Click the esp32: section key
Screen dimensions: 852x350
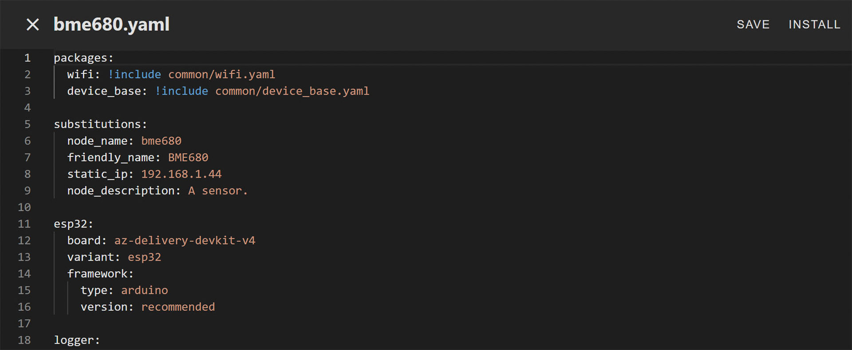(x=73, y=224)
